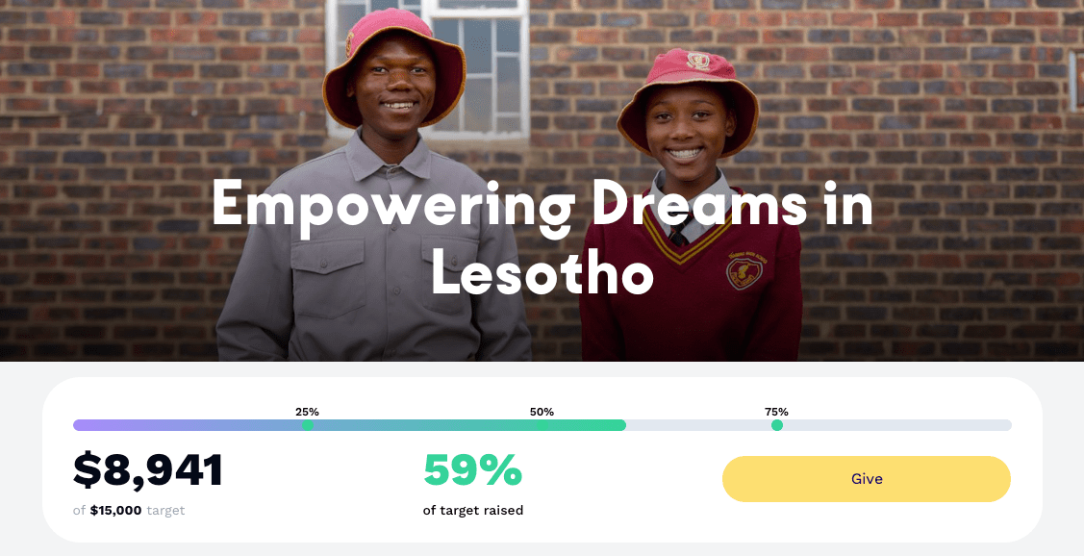The image size is (1084, 556).
Task: Click the "of $15,000 target" text
Action: pyautogui.click(x=129, y=511)
